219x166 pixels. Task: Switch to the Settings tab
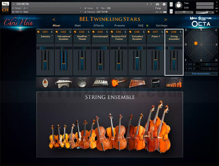161,26
